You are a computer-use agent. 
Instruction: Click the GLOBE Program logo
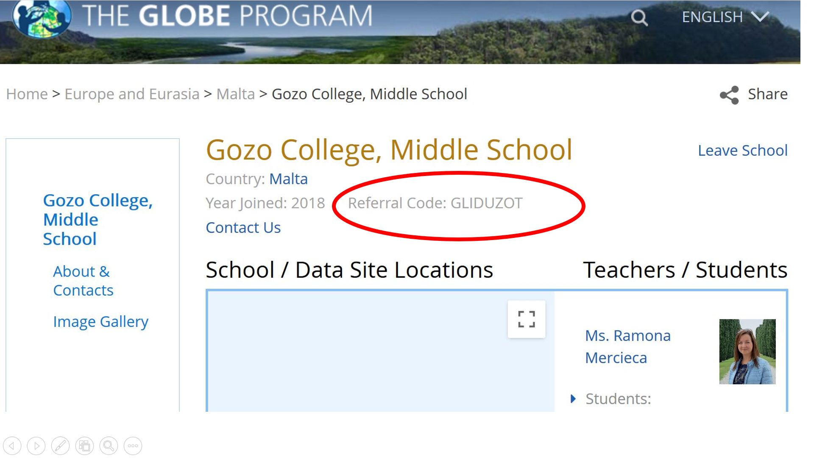[42, 18]
